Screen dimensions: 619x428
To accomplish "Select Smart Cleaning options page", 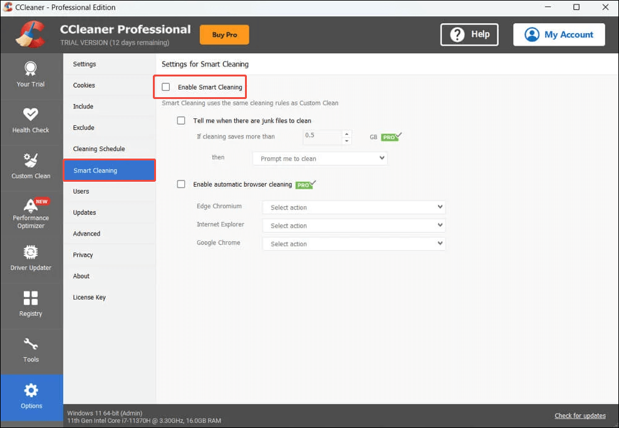I will pyautogui.click(x=110, y=170).
